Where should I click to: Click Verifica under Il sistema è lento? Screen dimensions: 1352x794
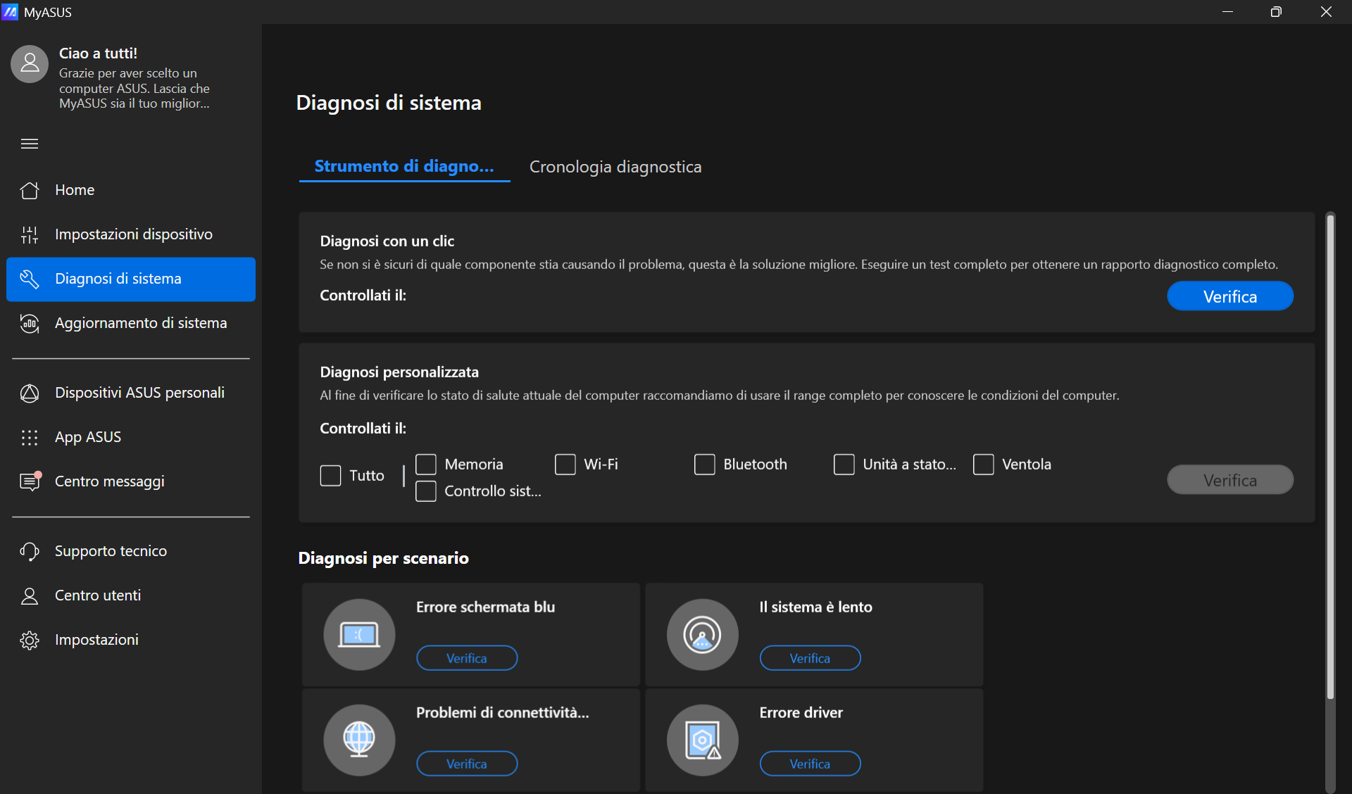810,658
